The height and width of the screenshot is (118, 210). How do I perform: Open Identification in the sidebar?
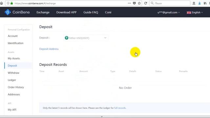point(15,43)
